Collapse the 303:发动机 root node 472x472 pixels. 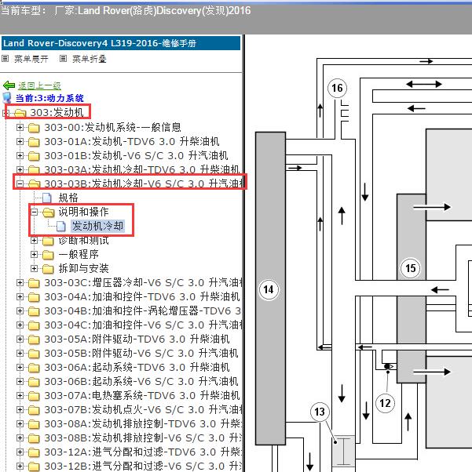[5, 113]
